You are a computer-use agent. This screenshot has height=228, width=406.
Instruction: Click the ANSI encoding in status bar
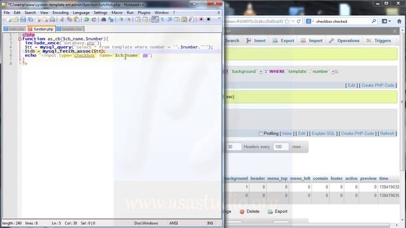(x=173, y=223)
